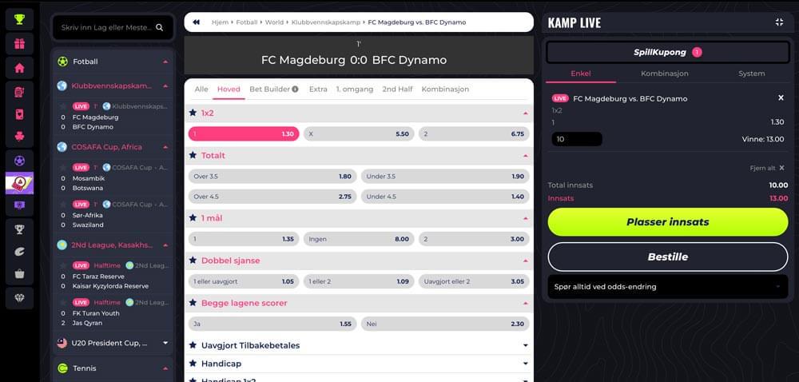Open the odds-change preference dropdown
Image resolution: width=799 pixels, height=382 pixels.
tap(667, 287)
